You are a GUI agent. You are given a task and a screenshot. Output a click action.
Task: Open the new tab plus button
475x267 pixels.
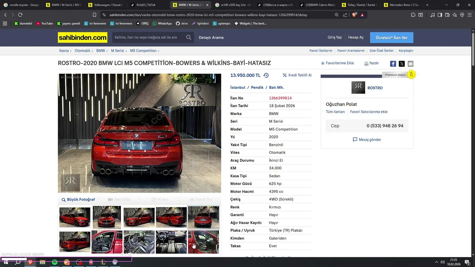427,5
